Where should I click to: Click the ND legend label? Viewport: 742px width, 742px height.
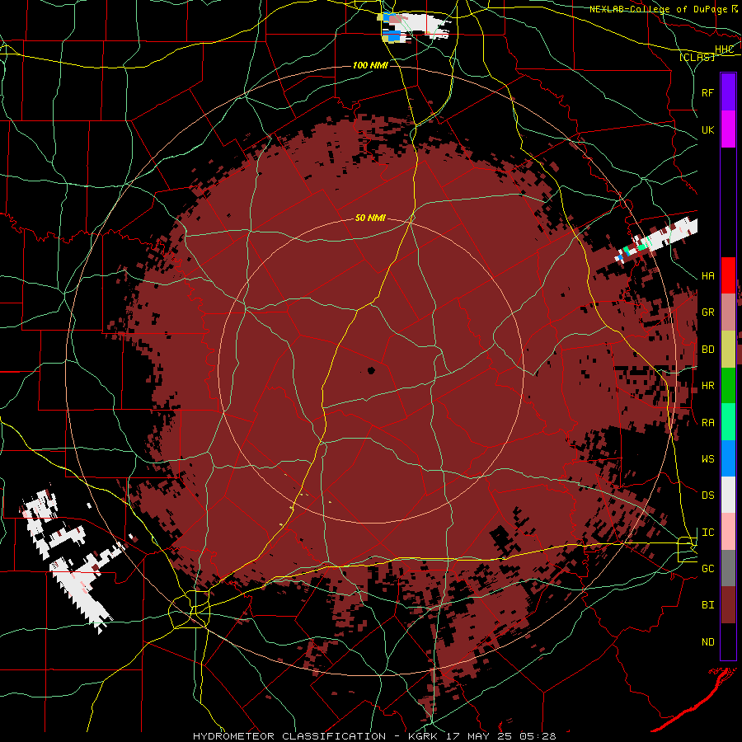tap(708, 642)
